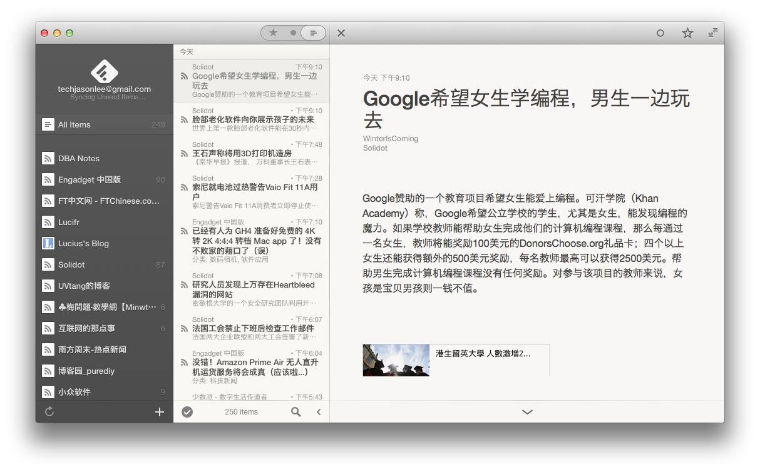Screen dimensions: 760x472
Task: Select All Items in sidebar
Action: [105, 124]
